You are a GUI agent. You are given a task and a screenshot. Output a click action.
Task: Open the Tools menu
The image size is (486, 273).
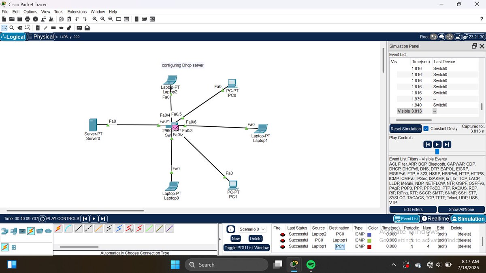click(x=59, y=12)
